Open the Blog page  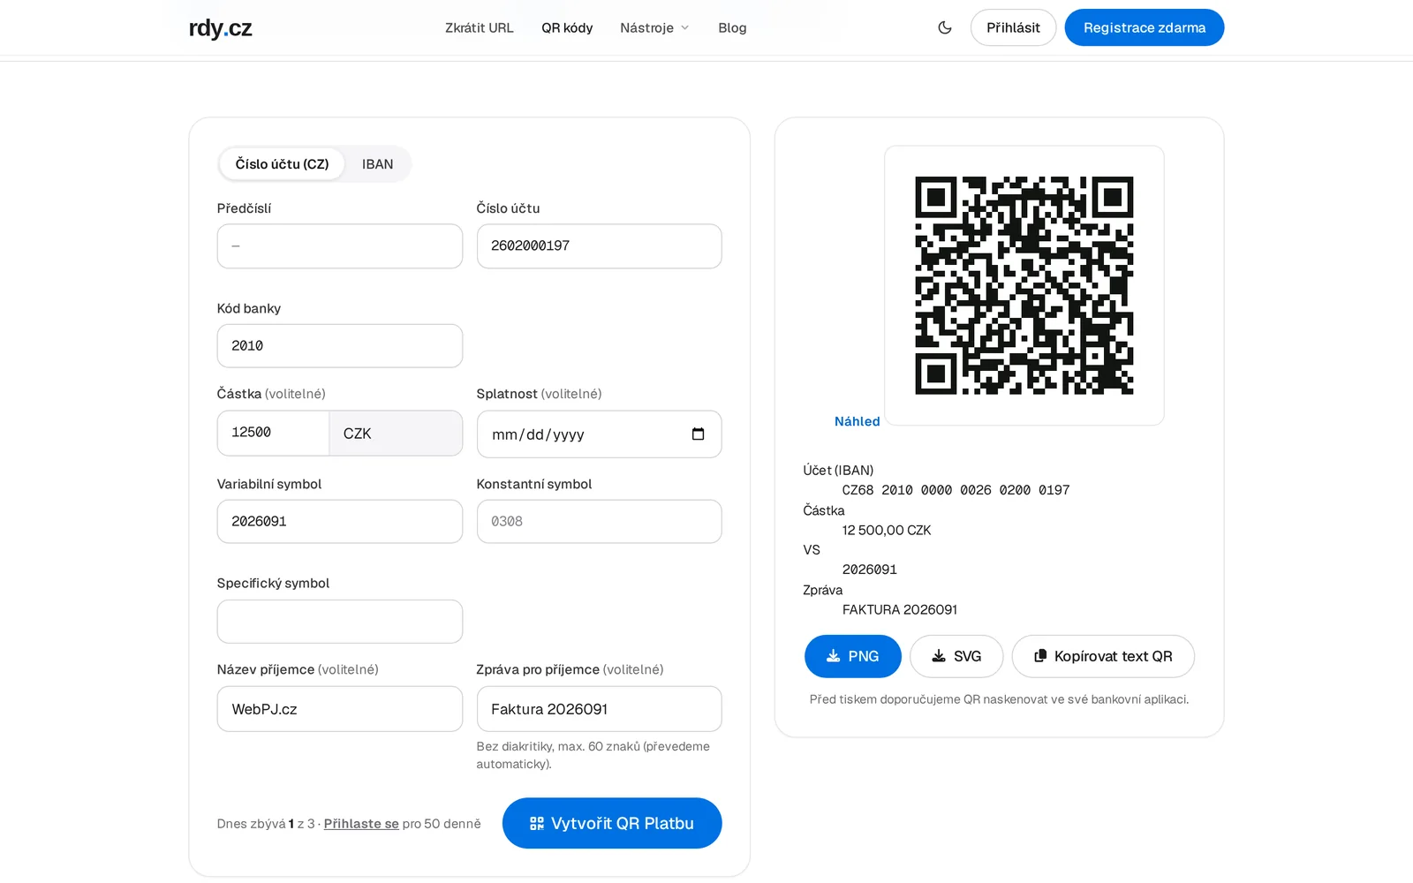732,28
